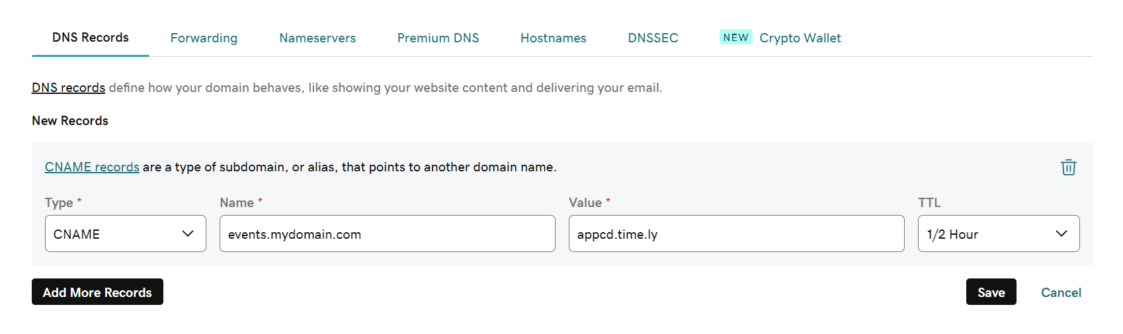Click the Value field label
This screenshot has height=334, width=1123.
tap(585, 203)
